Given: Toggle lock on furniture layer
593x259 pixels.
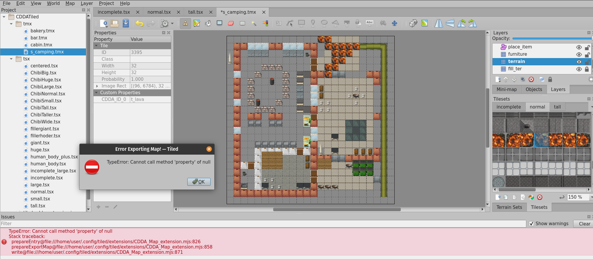Looking at the screenshot, I should pos(587,55).
